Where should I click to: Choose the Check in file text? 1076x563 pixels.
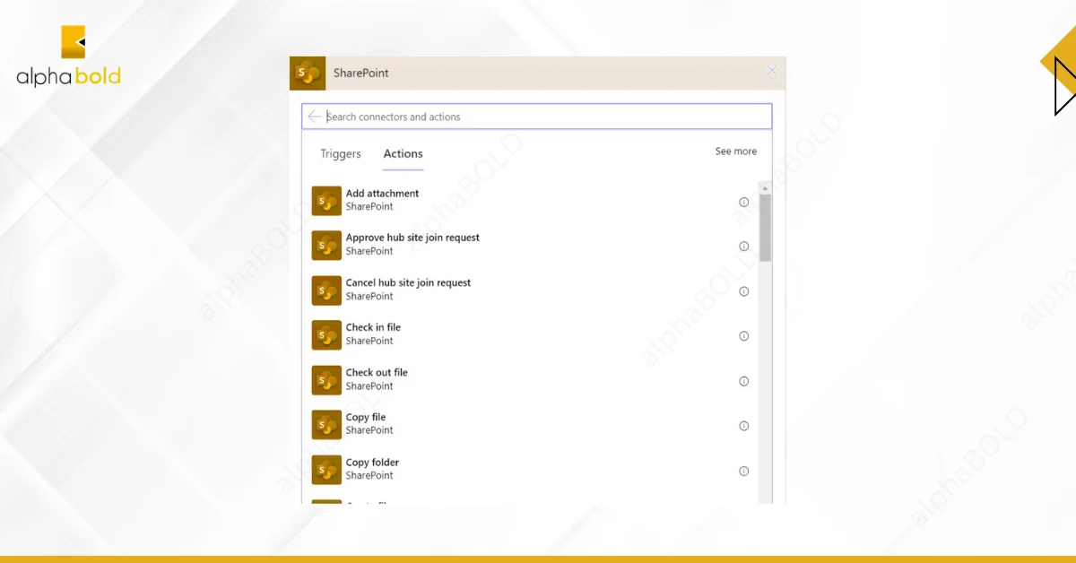click(x=373, y=328)
